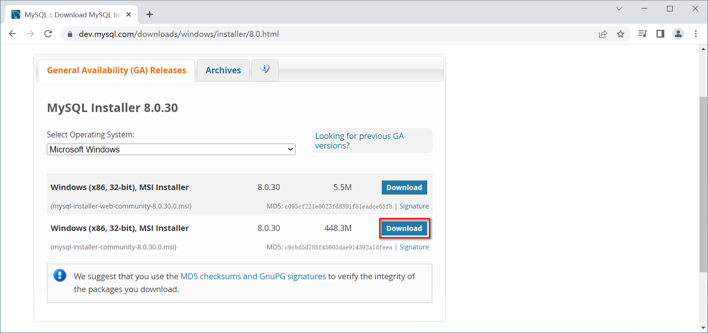
Task: Click the MySQL Installer 8.0.30 heading
Action: click(x=112, y=108)
